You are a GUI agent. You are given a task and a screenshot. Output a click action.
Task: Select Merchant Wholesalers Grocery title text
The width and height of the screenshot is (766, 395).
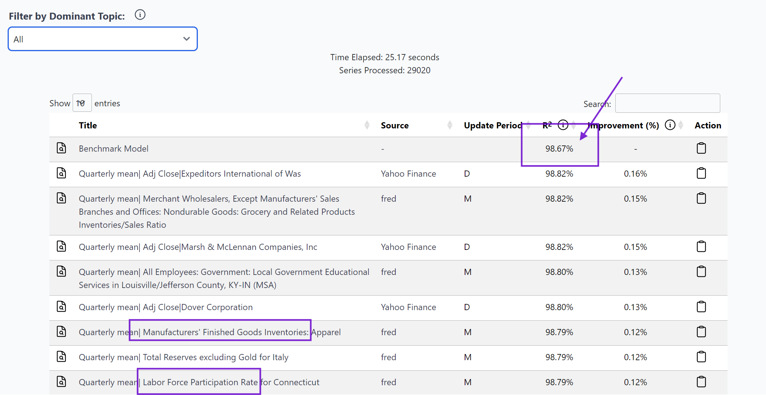coord(217,212)
